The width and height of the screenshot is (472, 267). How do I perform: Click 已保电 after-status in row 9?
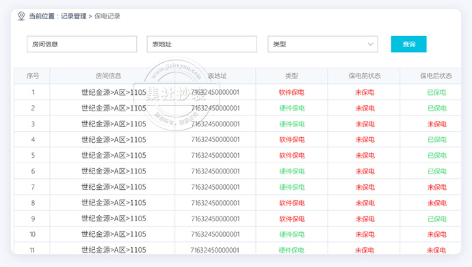pos(437,219)
